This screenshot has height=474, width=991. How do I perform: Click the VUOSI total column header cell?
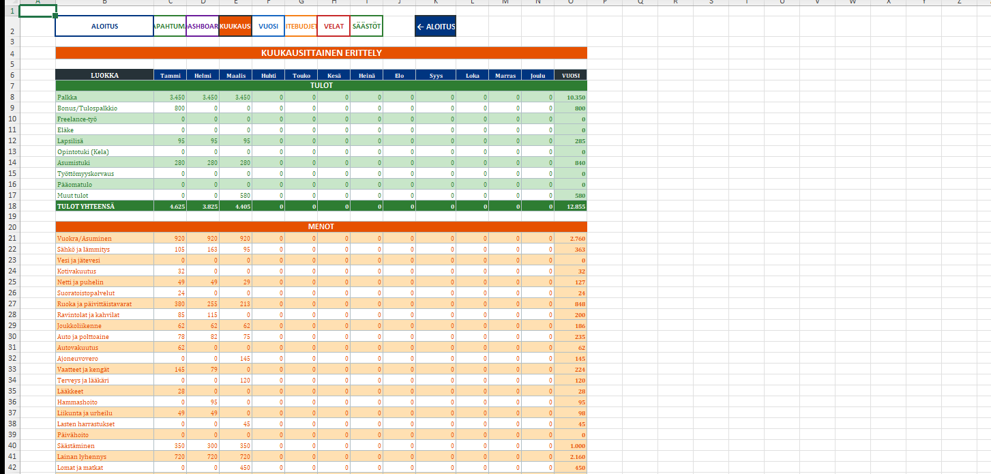coord(570,75)
